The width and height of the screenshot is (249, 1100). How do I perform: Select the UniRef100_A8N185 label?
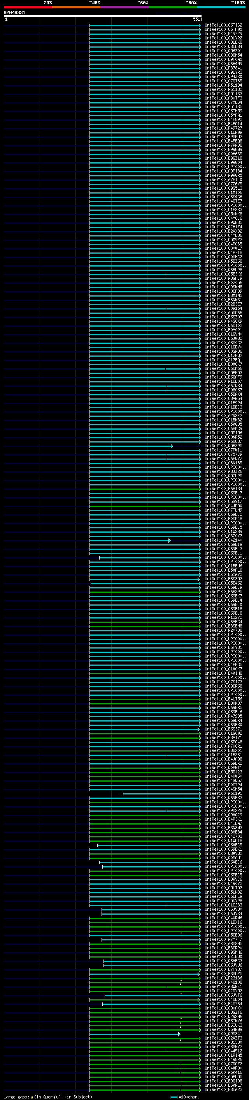[223, 463]
